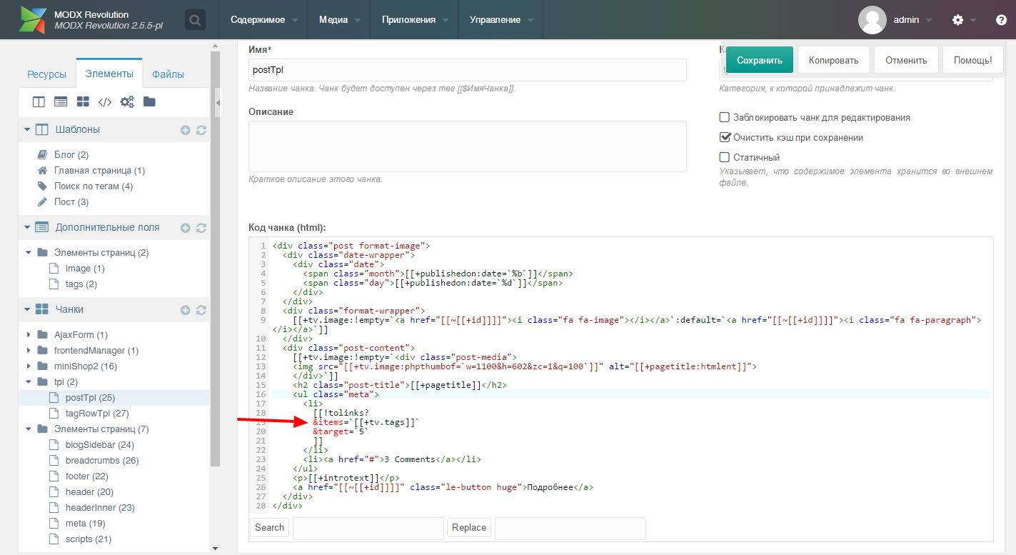Click the new plugin gears icon in toolbar
The image size is (1016, 555).
(x=127, y=102)
